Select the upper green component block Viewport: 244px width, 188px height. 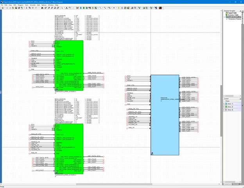click(x=69, y=59)
